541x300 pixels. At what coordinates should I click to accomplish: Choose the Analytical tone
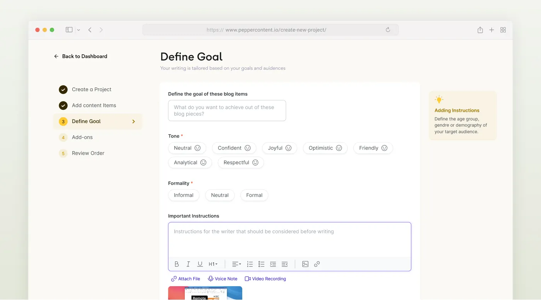(x=190, y=163)
